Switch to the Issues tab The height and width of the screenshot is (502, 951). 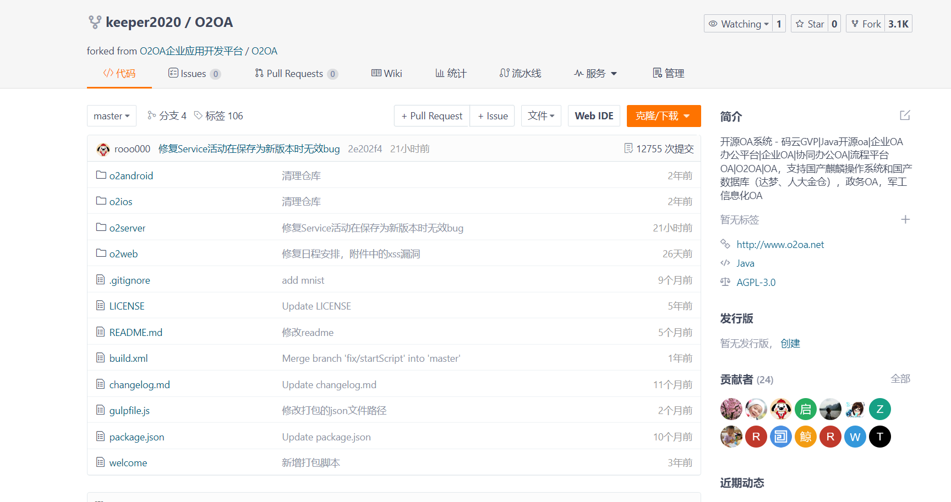click(x=194, y=74)
